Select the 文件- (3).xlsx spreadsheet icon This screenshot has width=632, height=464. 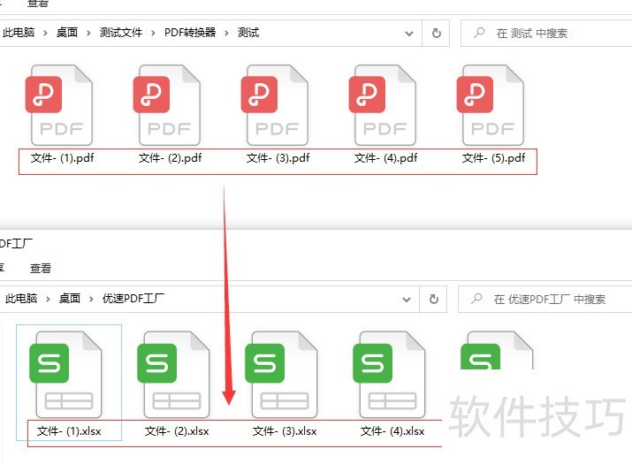click(x=281, y=375)
